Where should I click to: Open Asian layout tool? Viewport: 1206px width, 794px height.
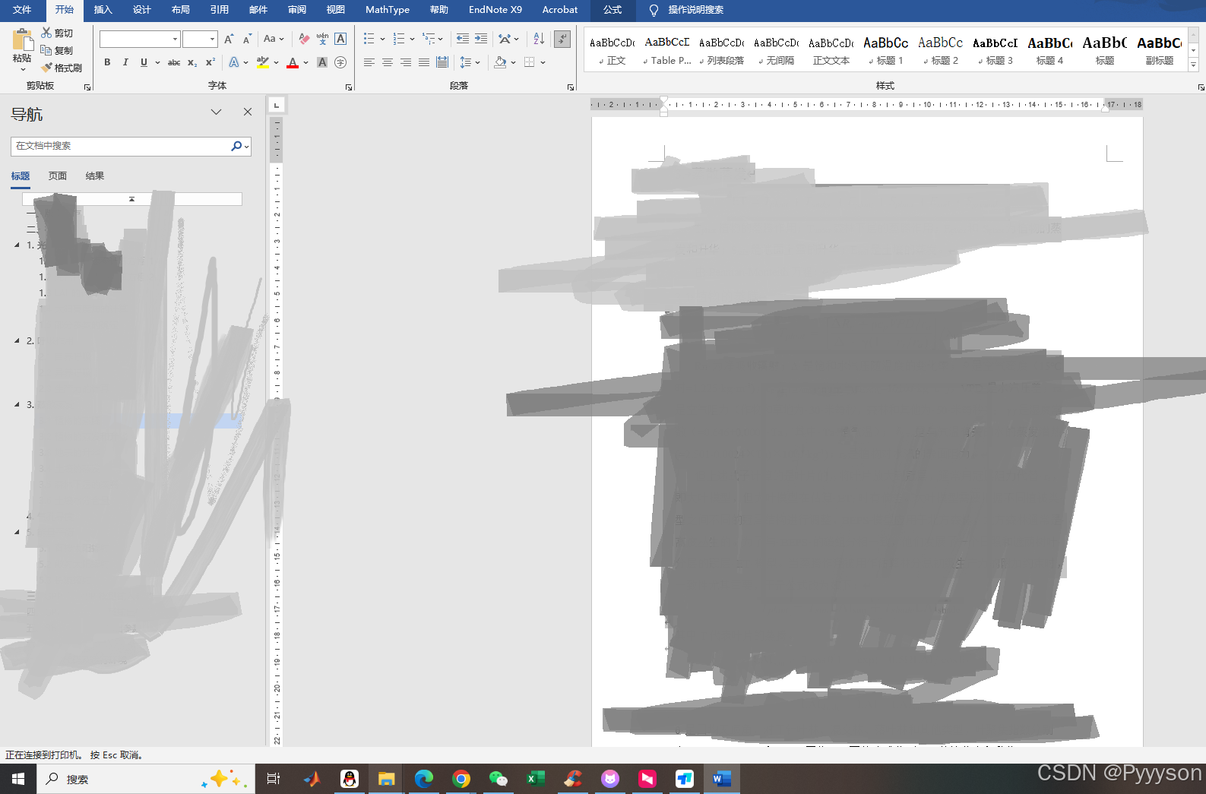pyautogui.click(x=508, y=39)
